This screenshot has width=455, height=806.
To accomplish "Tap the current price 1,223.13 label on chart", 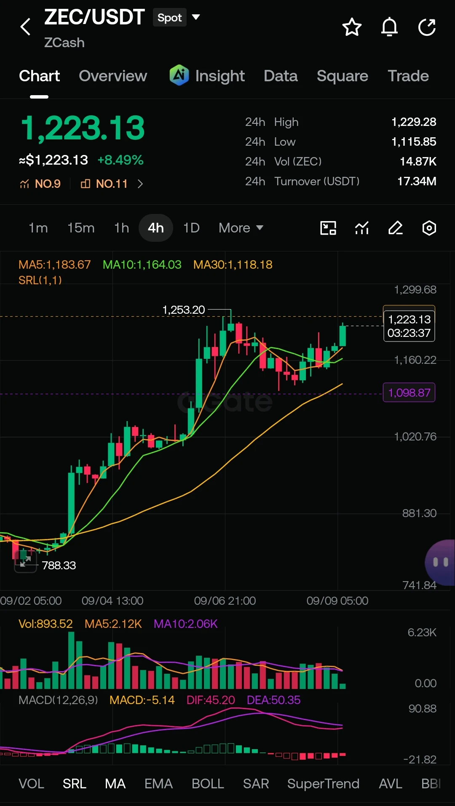I will (x=409, y=326).
